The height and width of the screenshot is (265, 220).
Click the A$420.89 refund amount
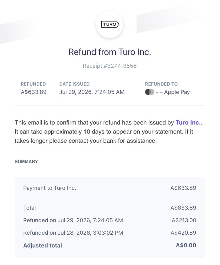pyautogui.click(x=183, y=233)
